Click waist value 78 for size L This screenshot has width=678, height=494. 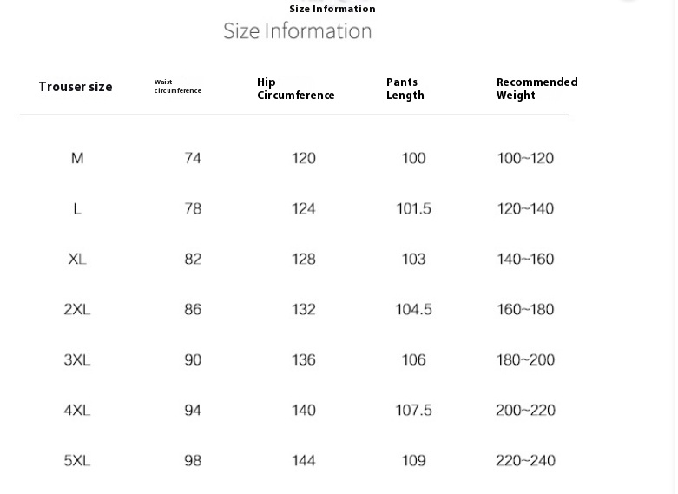(193, 208)
